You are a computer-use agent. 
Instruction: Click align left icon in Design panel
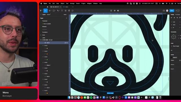pyautogui.click(x=172, y=18)
